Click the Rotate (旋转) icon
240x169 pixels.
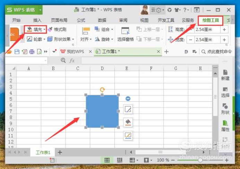click(97, 39)
